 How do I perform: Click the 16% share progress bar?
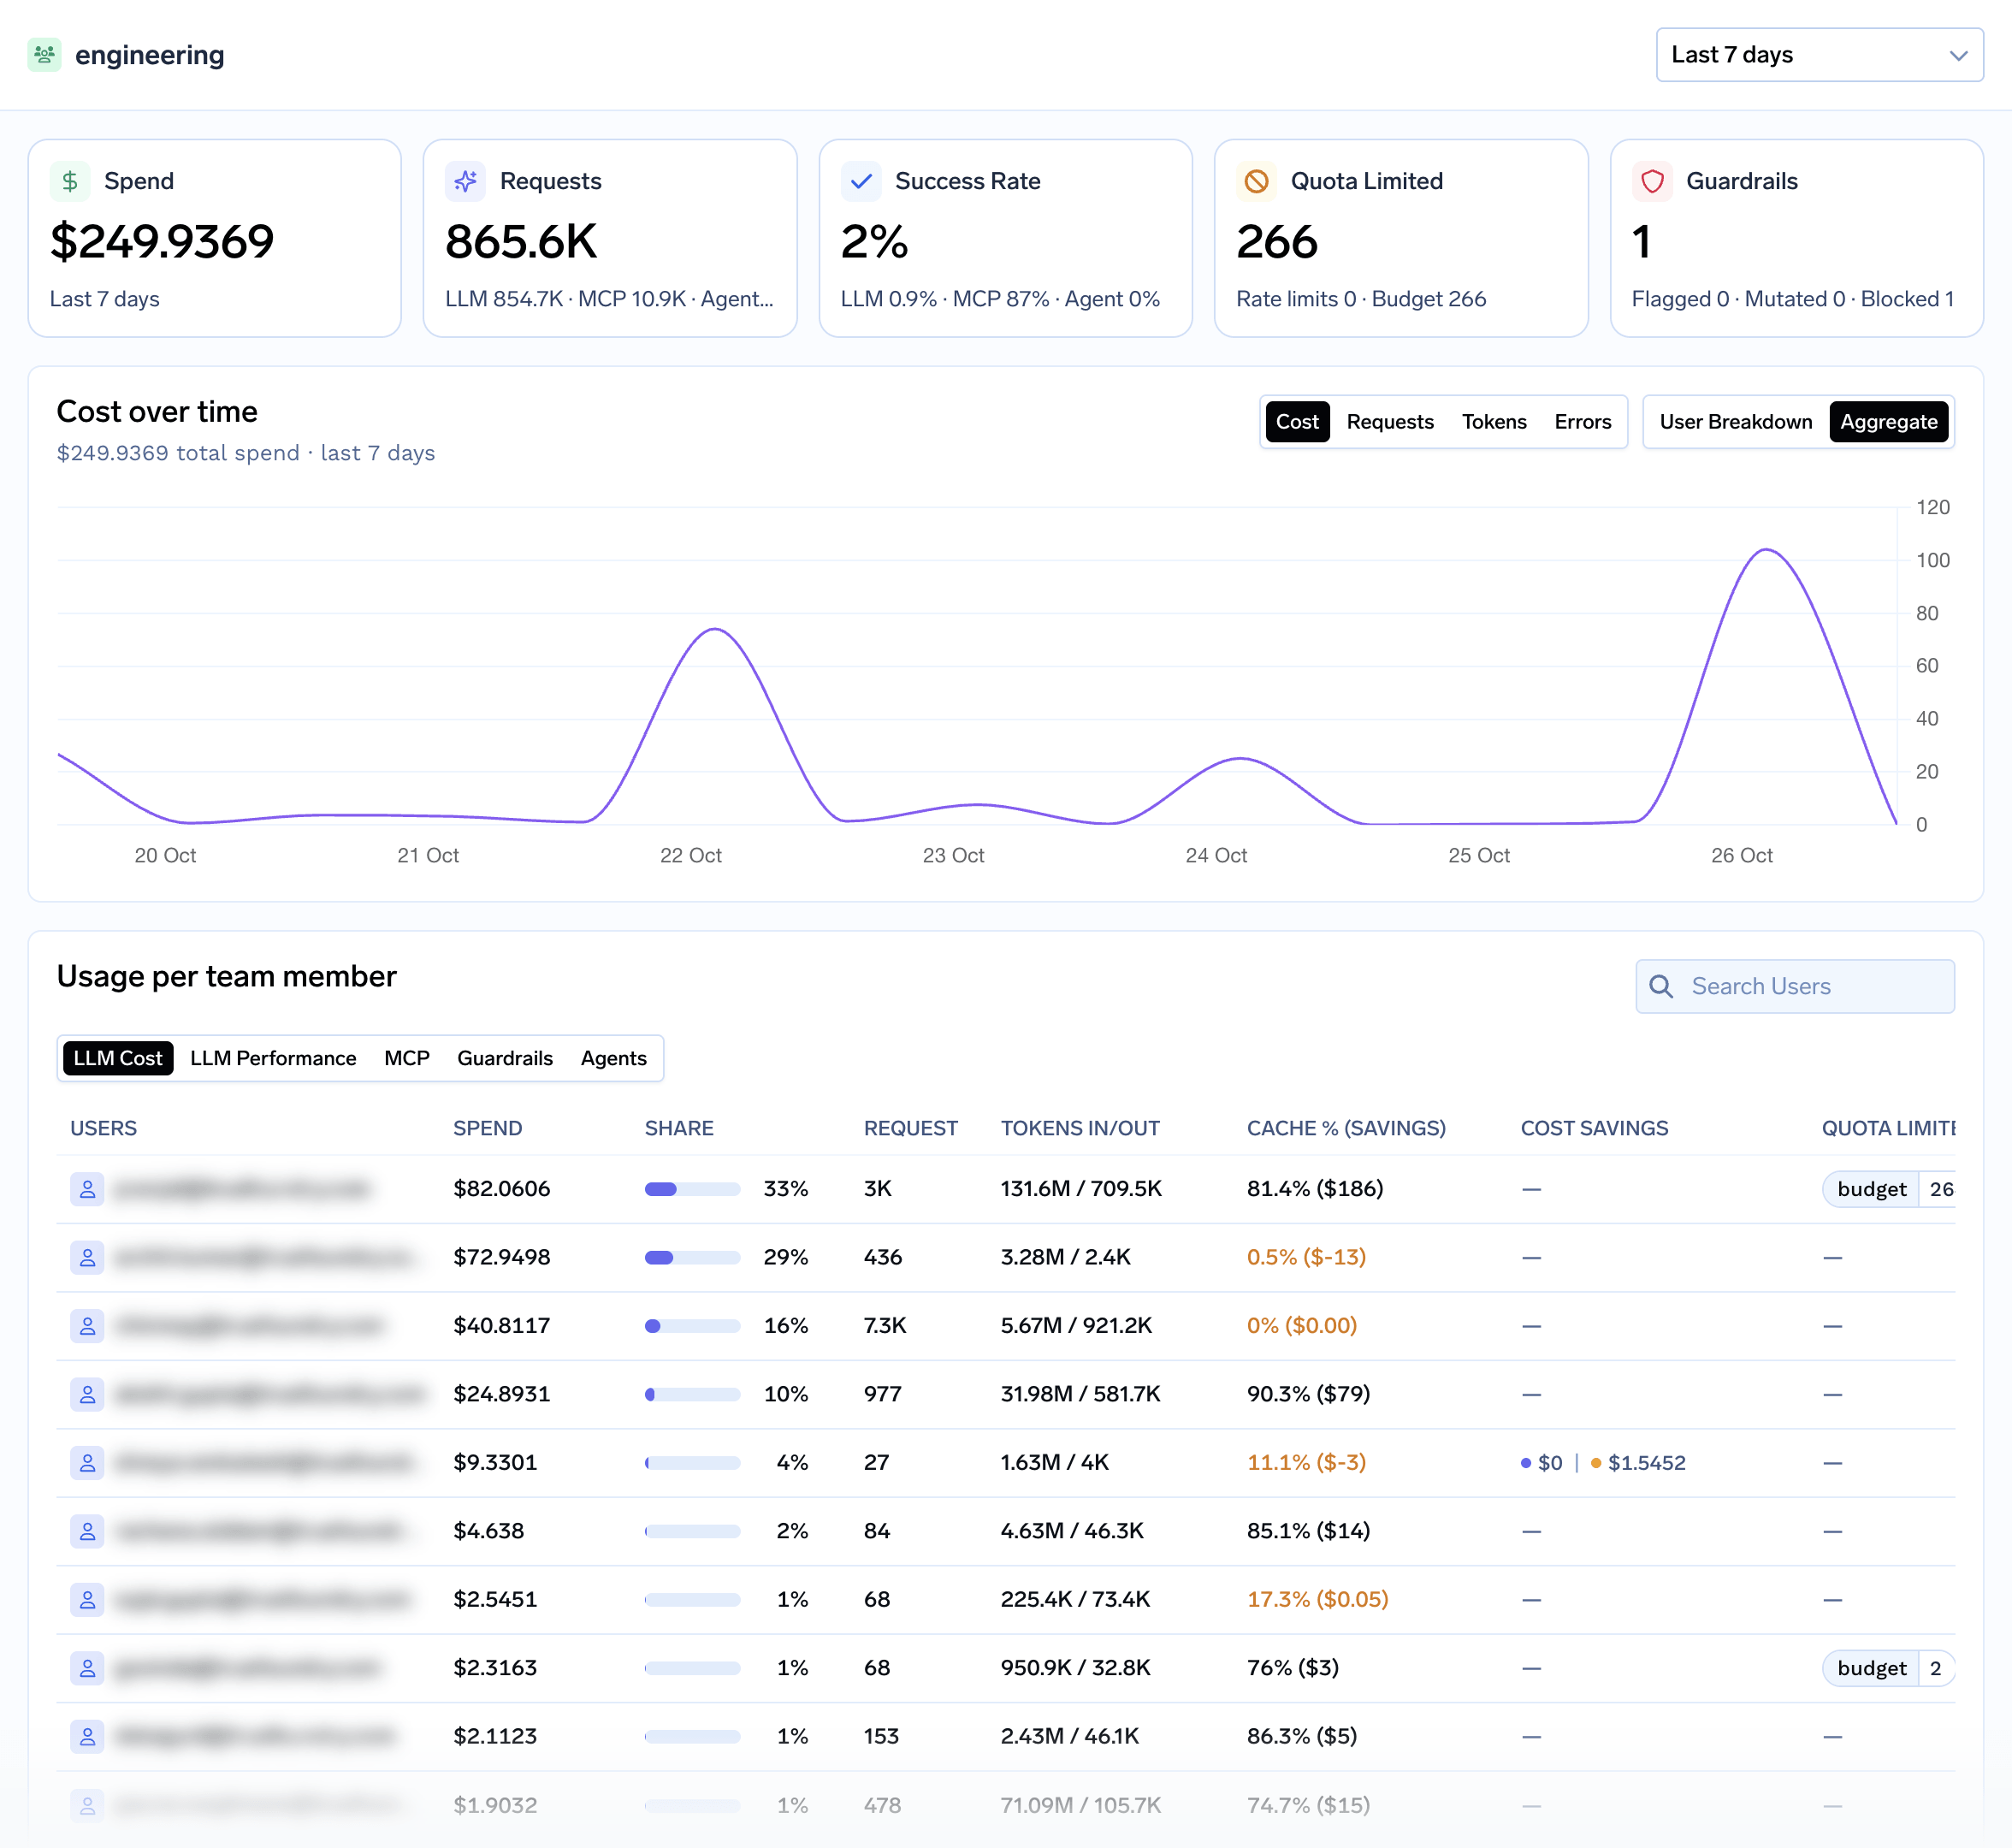692,1326
